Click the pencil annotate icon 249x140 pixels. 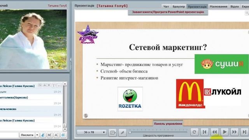point(122,132)
